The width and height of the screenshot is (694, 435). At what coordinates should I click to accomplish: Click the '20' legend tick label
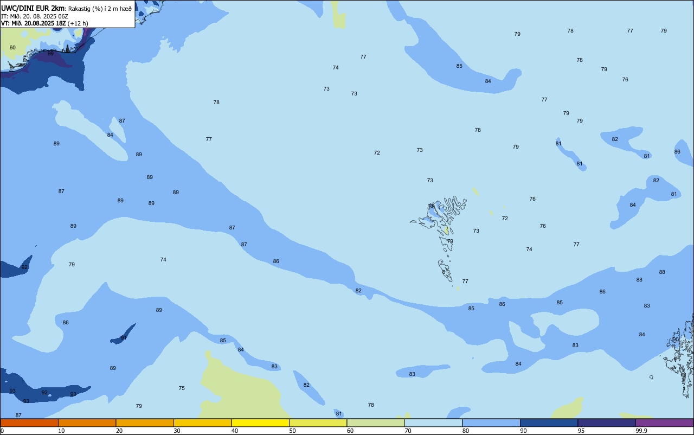coord(119,431)
